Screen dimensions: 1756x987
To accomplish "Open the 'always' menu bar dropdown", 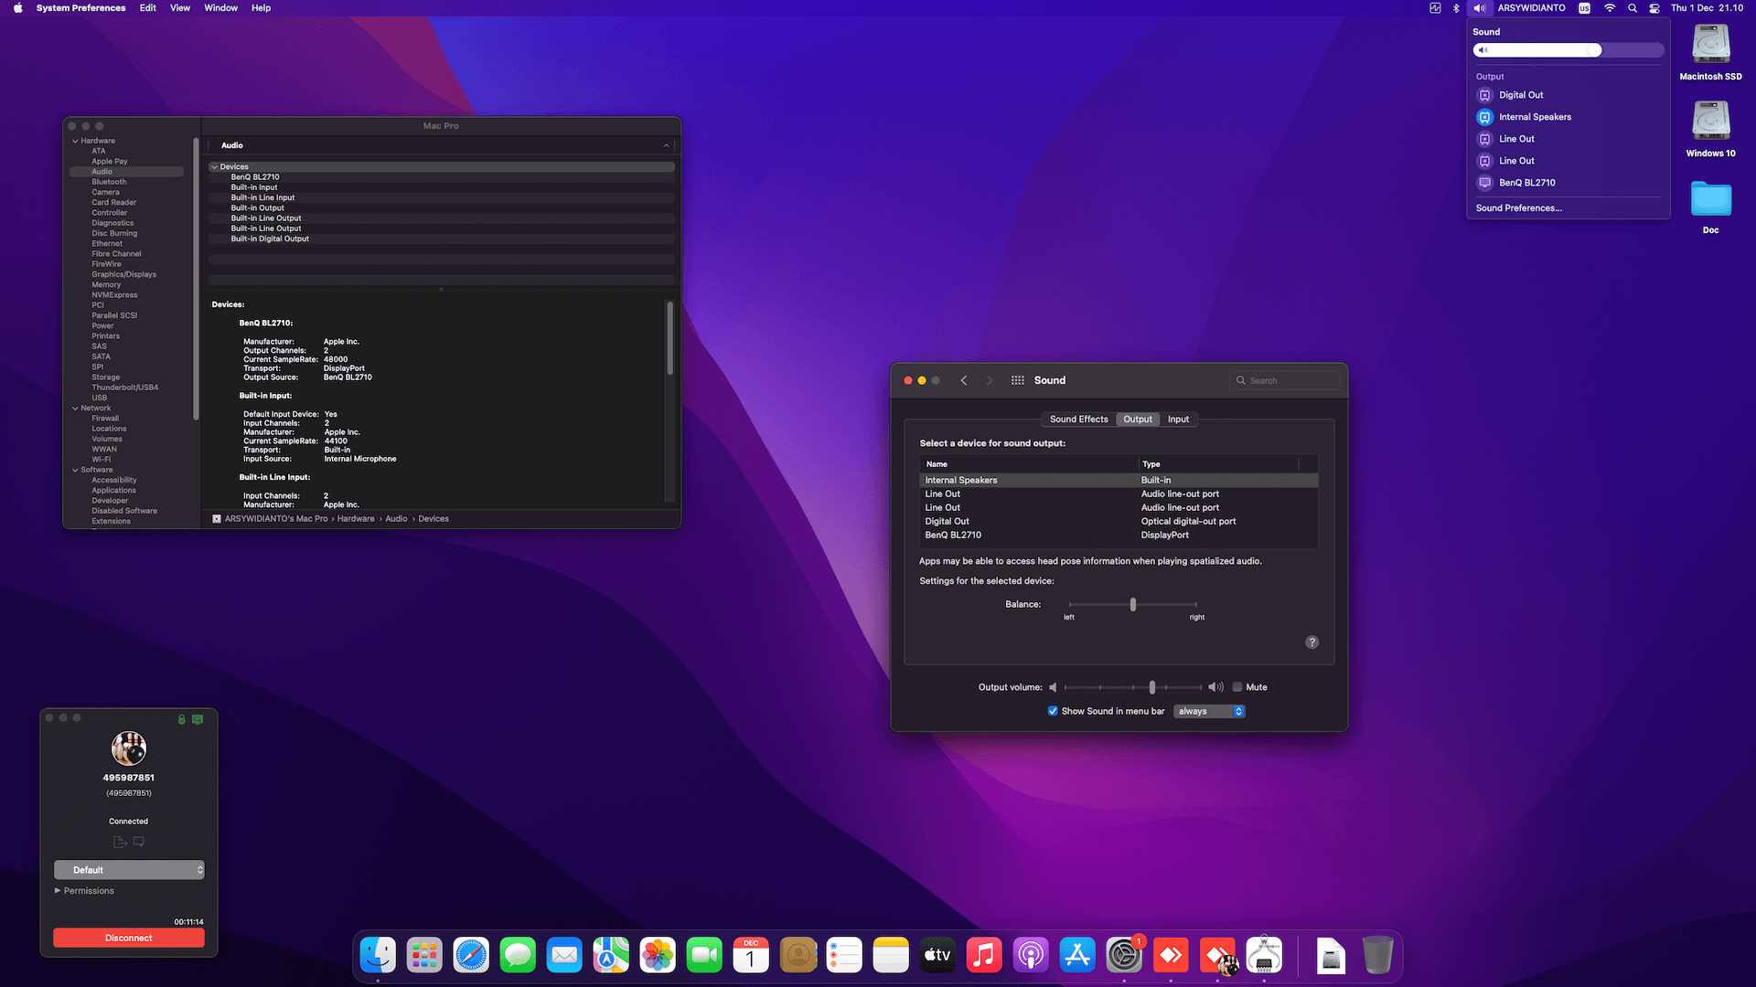I will coord(1209,711).
